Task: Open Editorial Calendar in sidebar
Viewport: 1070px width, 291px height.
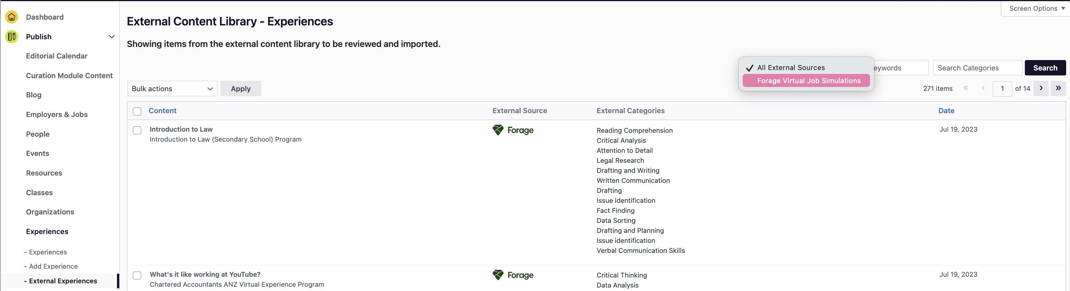Action: [x=56, y=56]
